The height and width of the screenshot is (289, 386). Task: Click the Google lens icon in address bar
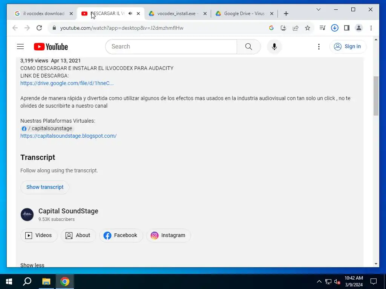271,28
